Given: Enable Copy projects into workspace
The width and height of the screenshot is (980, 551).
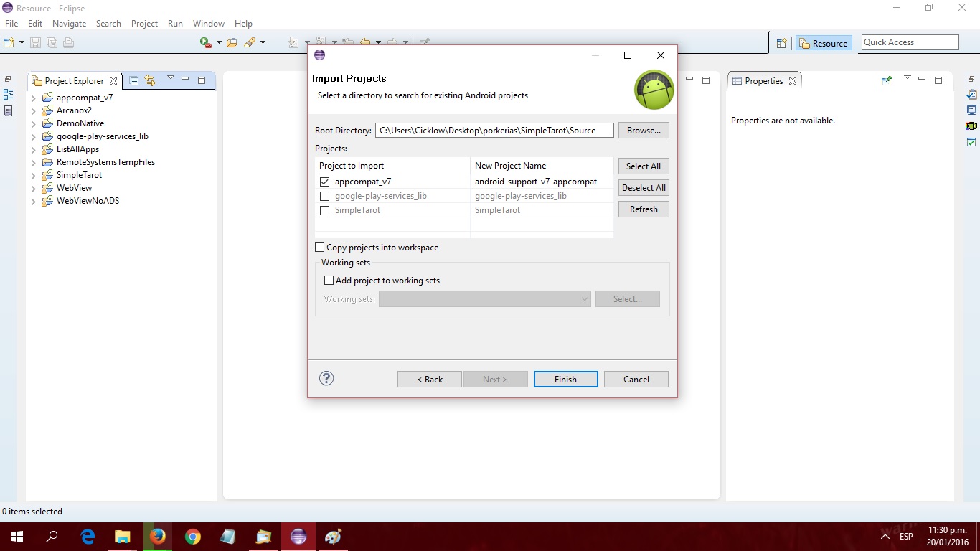Looking at the screenshot, I should 320,248.
